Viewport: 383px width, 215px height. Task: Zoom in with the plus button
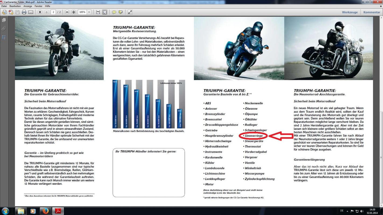click(x=73, y=12)
